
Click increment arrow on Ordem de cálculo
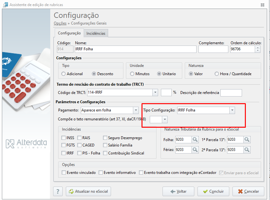pyautogui.click(x=258, y=47)
